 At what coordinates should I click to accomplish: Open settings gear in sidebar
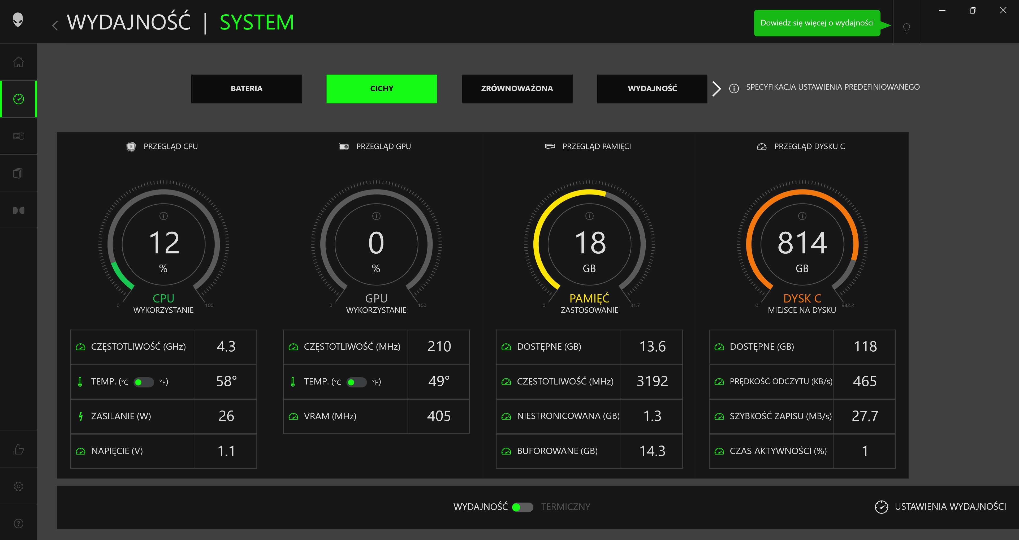click(x=19, y=486)
